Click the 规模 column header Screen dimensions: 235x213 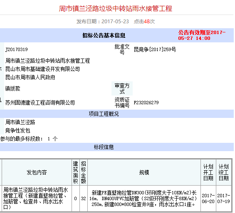tap(144, 172)
